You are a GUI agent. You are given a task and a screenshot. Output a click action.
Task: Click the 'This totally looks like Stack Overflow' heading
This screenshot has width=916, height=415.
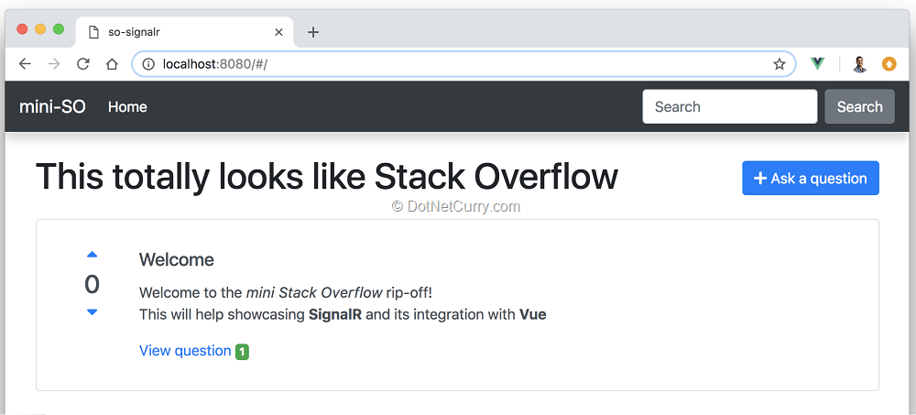tap(327, 177)
